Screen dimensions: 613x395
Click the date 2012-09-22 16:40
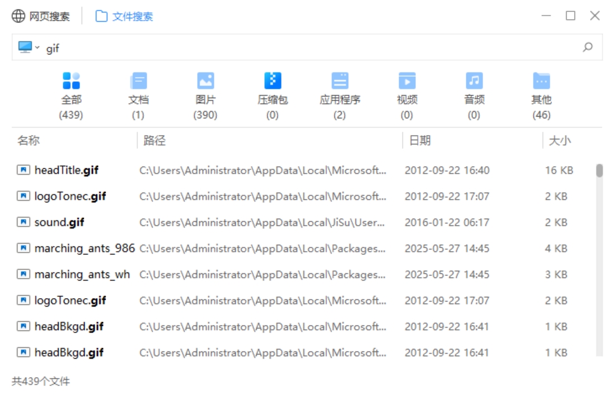(447, 170)
